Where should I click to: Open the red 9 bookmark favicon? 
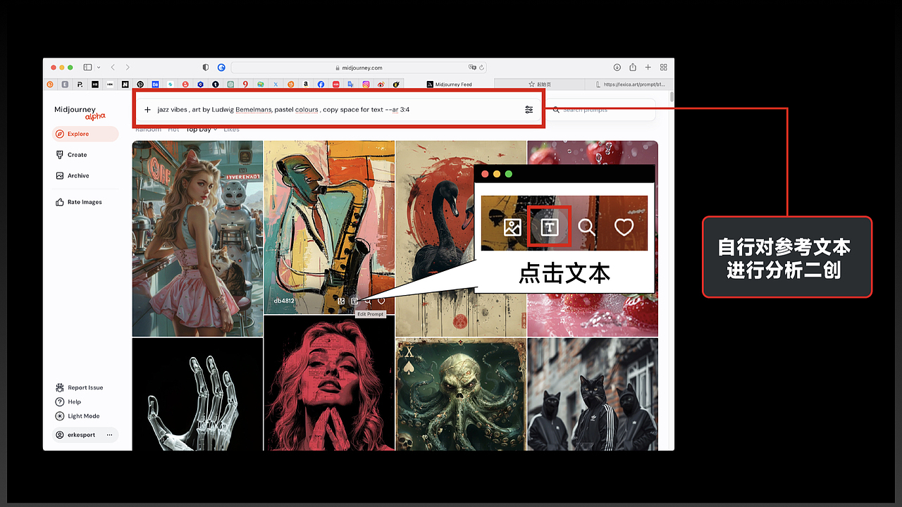coord(245,84)
